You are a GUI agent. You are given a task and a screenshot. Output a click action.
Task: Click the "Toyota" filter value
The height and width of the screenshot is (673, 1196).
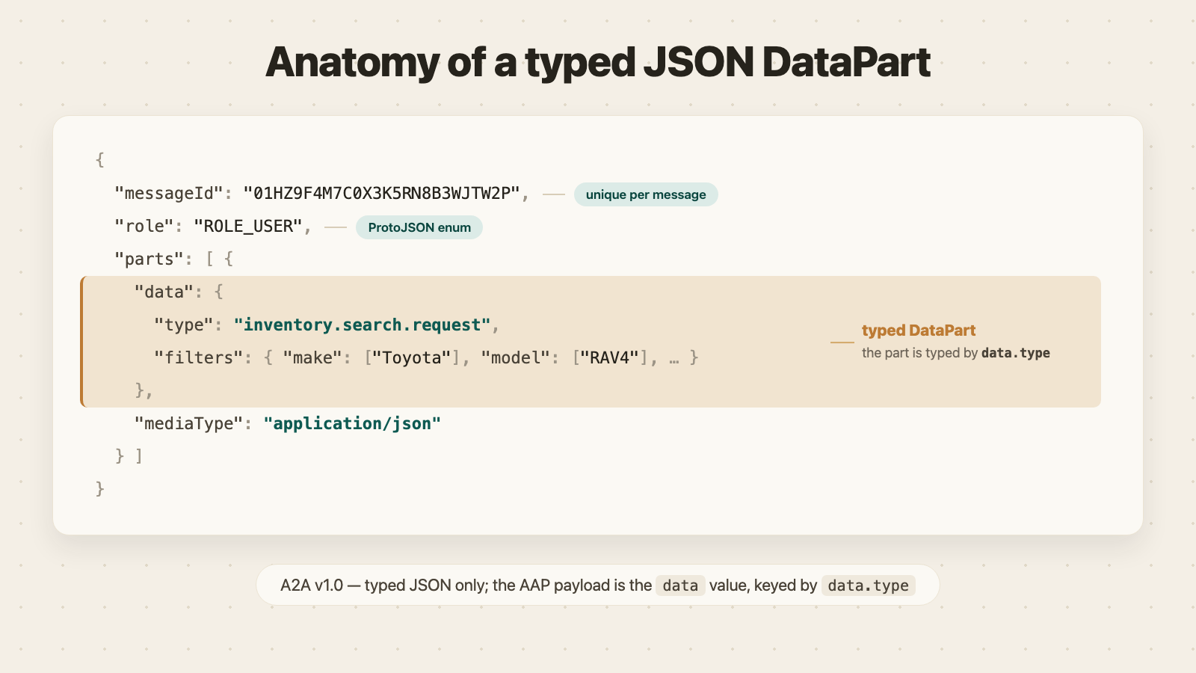point(412,358)
